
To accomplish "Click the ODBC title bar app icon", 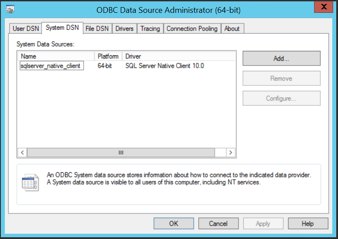I will point(10,8).
